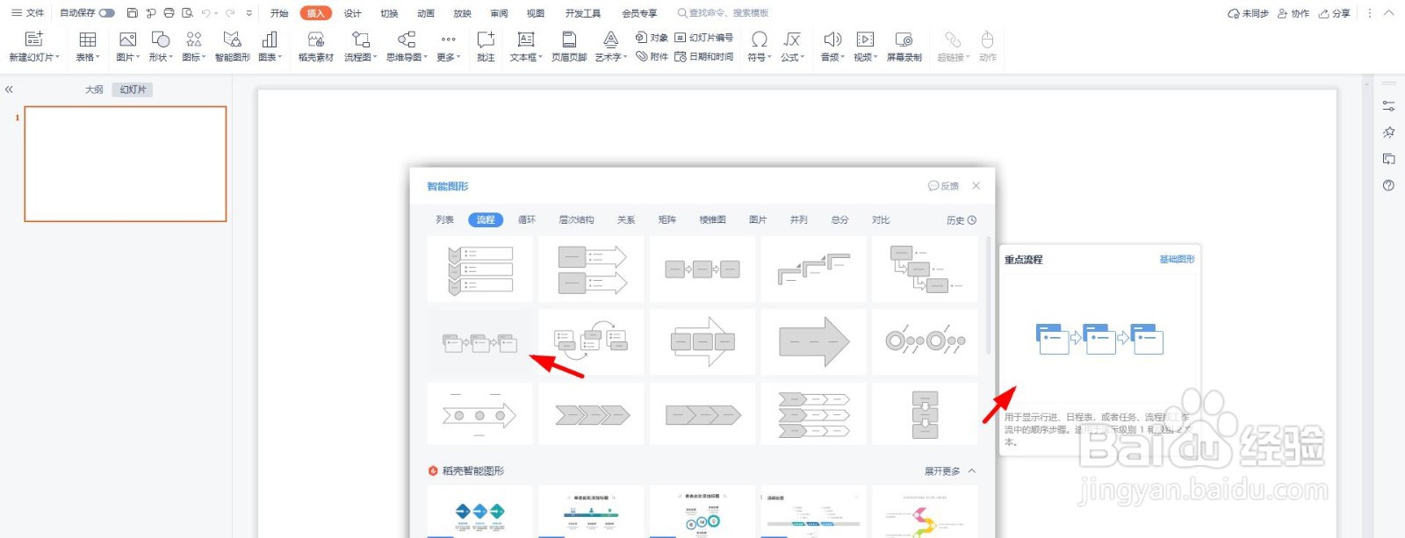Expand the quick access toolbar dropdown arrow
This screenshot has height=538, width=1405.
(x=249, y=13)
